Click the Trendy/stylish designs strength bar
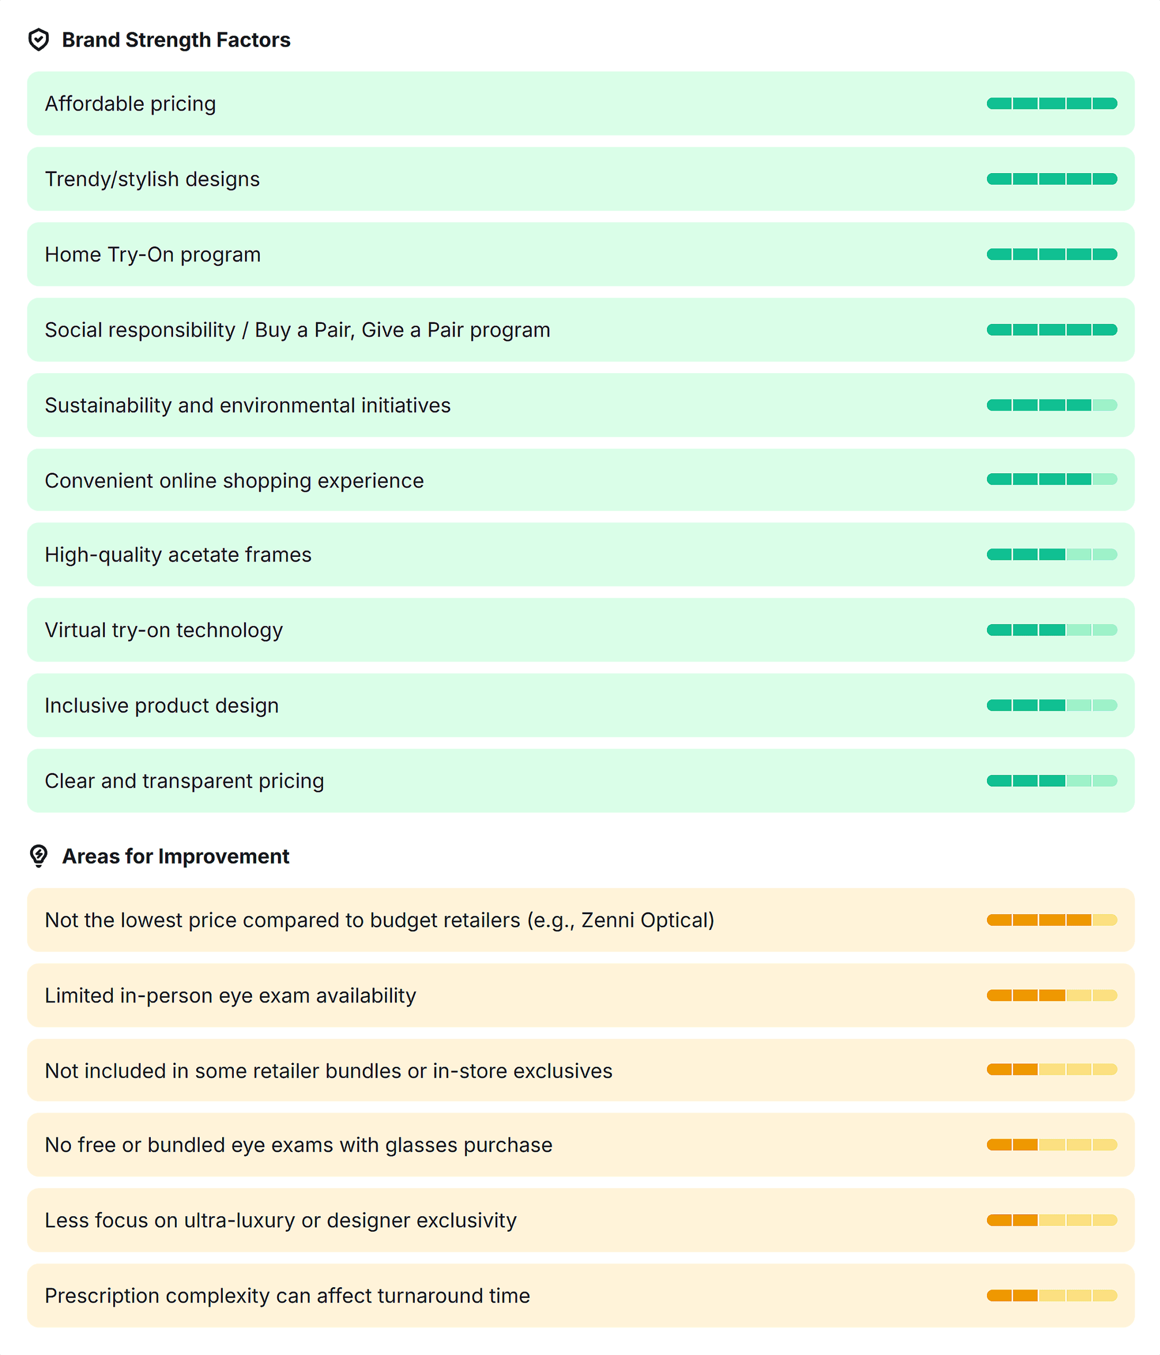Image resolution: width=1160 pixels, height=1355 pixels. coord(1051,179)
